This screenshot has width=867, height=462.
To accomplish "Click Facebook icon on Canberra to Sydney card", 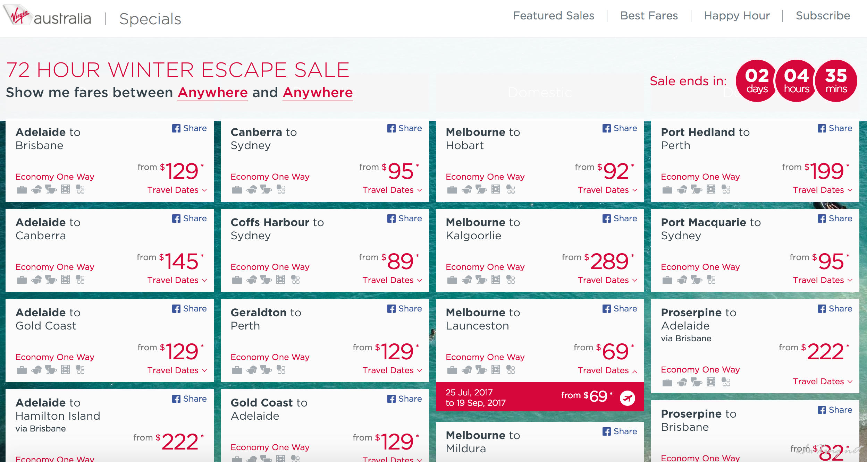I will click(391, 128).
